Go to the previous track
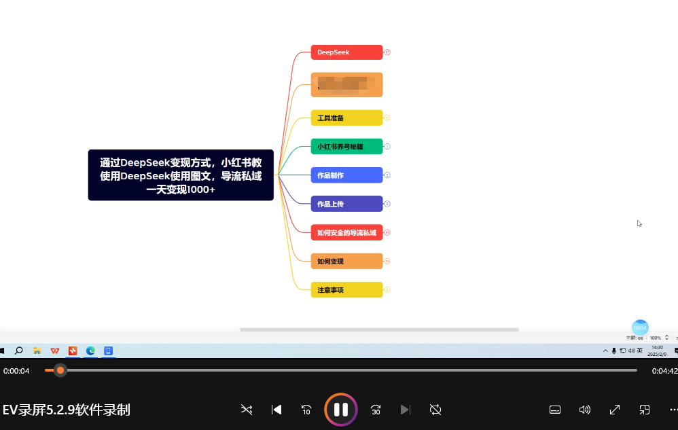The image size is (678, 430). pos(276,410)
